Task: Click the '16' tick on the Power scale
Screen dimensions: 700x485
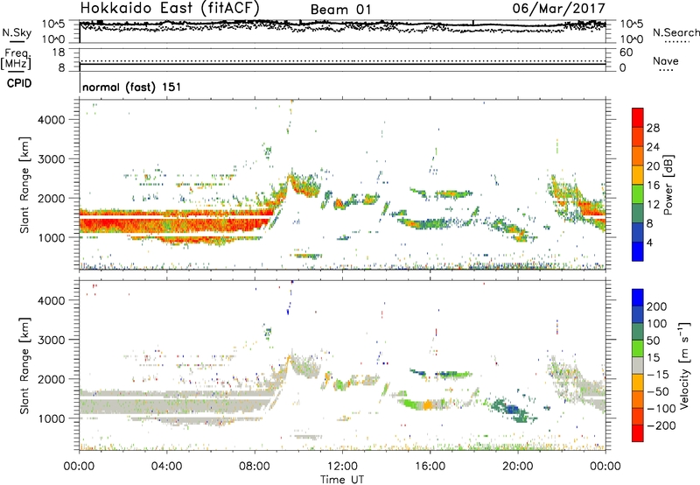Action: point(653,186)
